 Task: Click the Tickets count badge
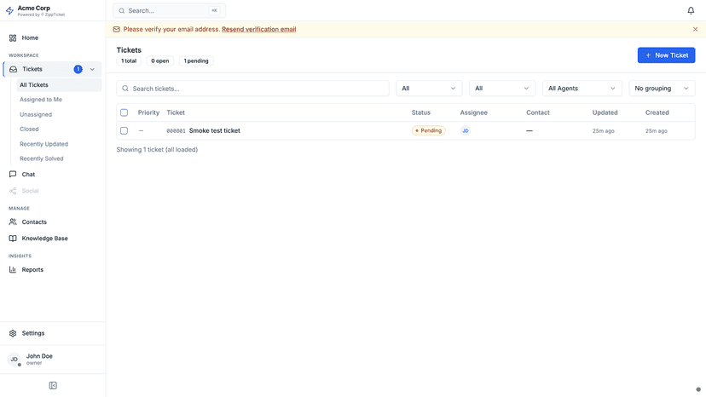[78, 69]
